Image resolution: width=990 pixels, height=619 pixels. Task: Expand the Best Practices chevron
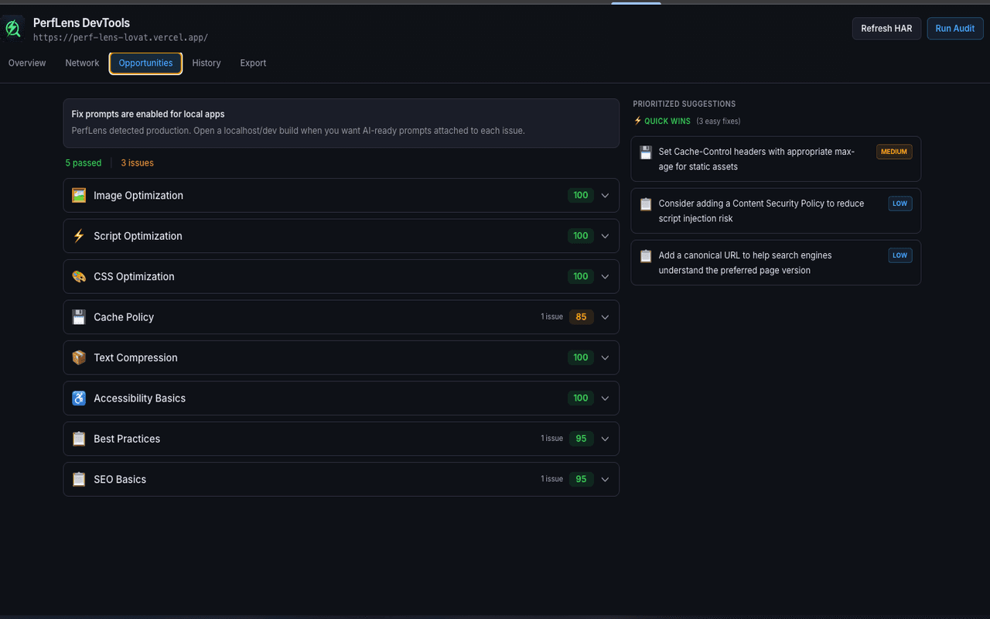click(x=605, y=439)
